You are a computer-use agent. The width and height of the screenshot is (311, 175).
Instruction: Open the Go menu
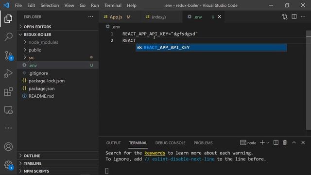pyautogui.click(x=82, y=5)
